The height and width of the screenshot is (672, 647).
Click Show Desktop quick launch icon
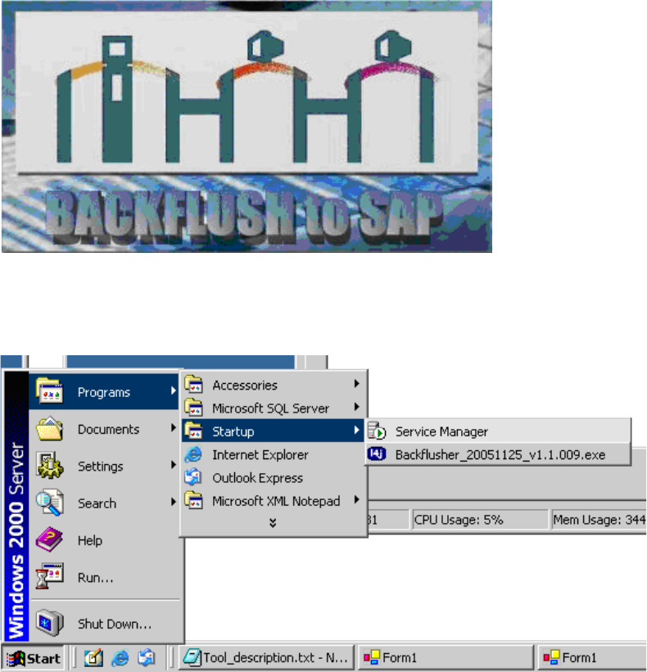93,657
